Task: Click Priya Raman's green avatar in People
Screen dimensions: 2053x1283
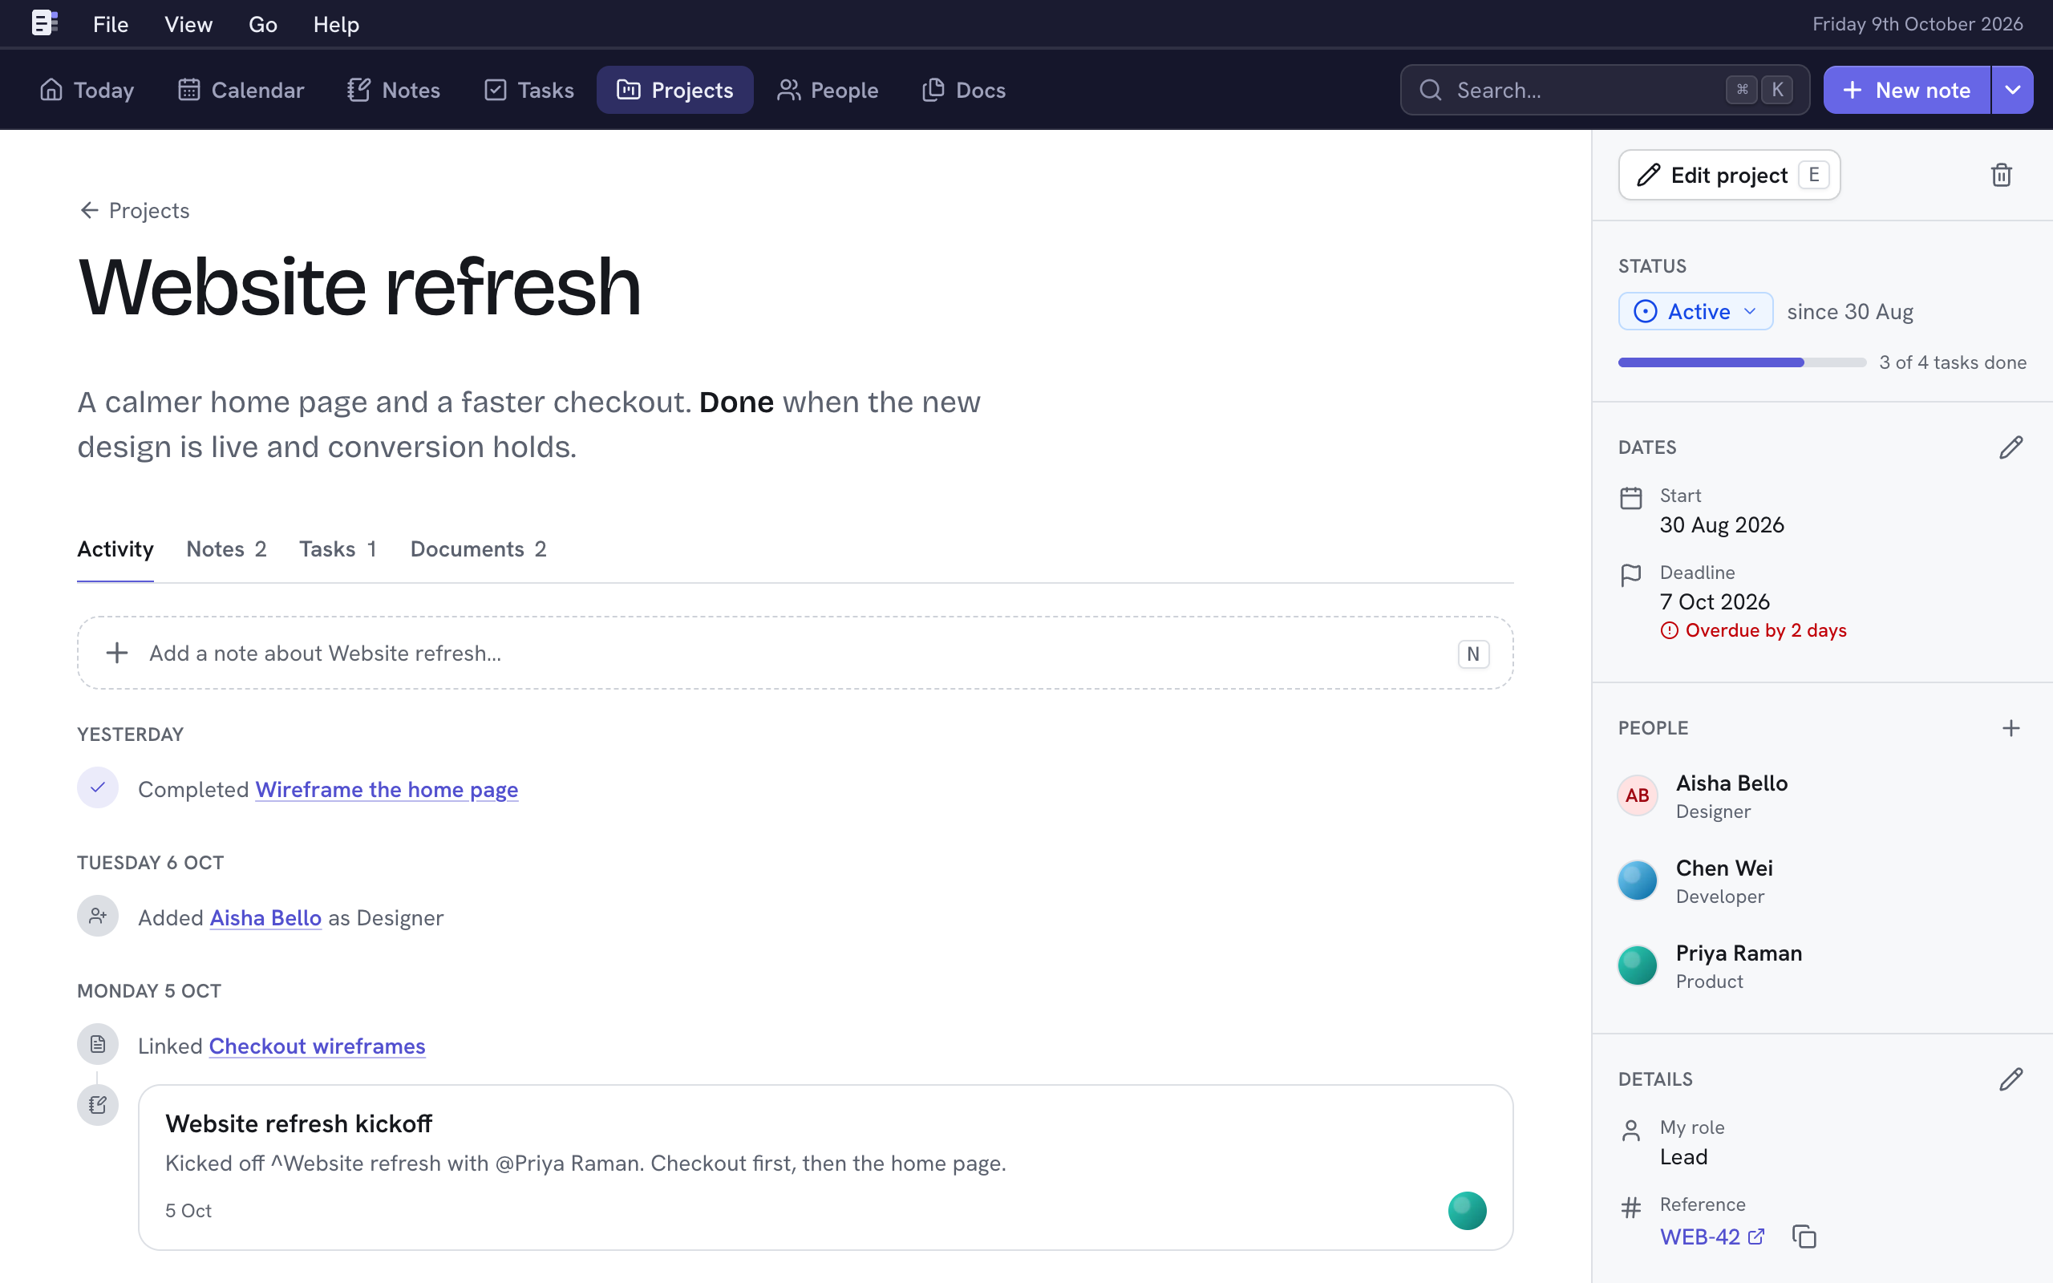Action: pyautogui.click(x=1638, y=965)
